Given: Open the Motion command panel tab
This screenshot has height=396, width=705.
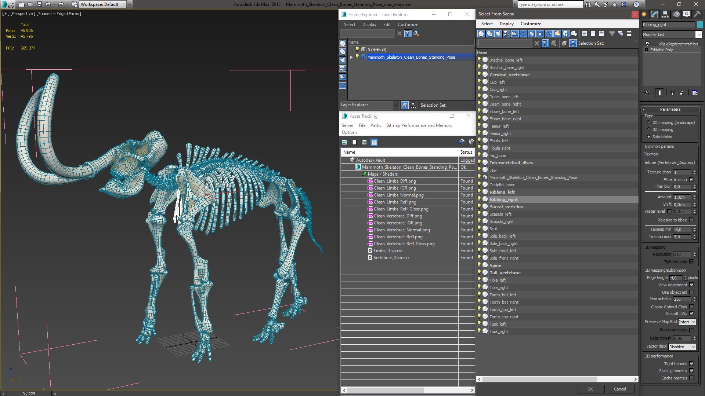Looking at the screenshot, I should [x=676, y=14].
